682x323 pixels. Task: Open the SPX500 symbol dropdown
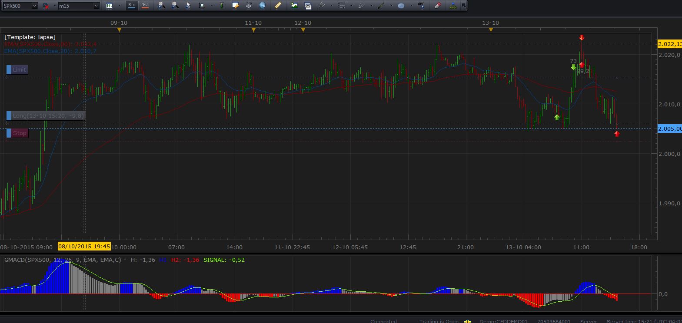tap(34, 6)
